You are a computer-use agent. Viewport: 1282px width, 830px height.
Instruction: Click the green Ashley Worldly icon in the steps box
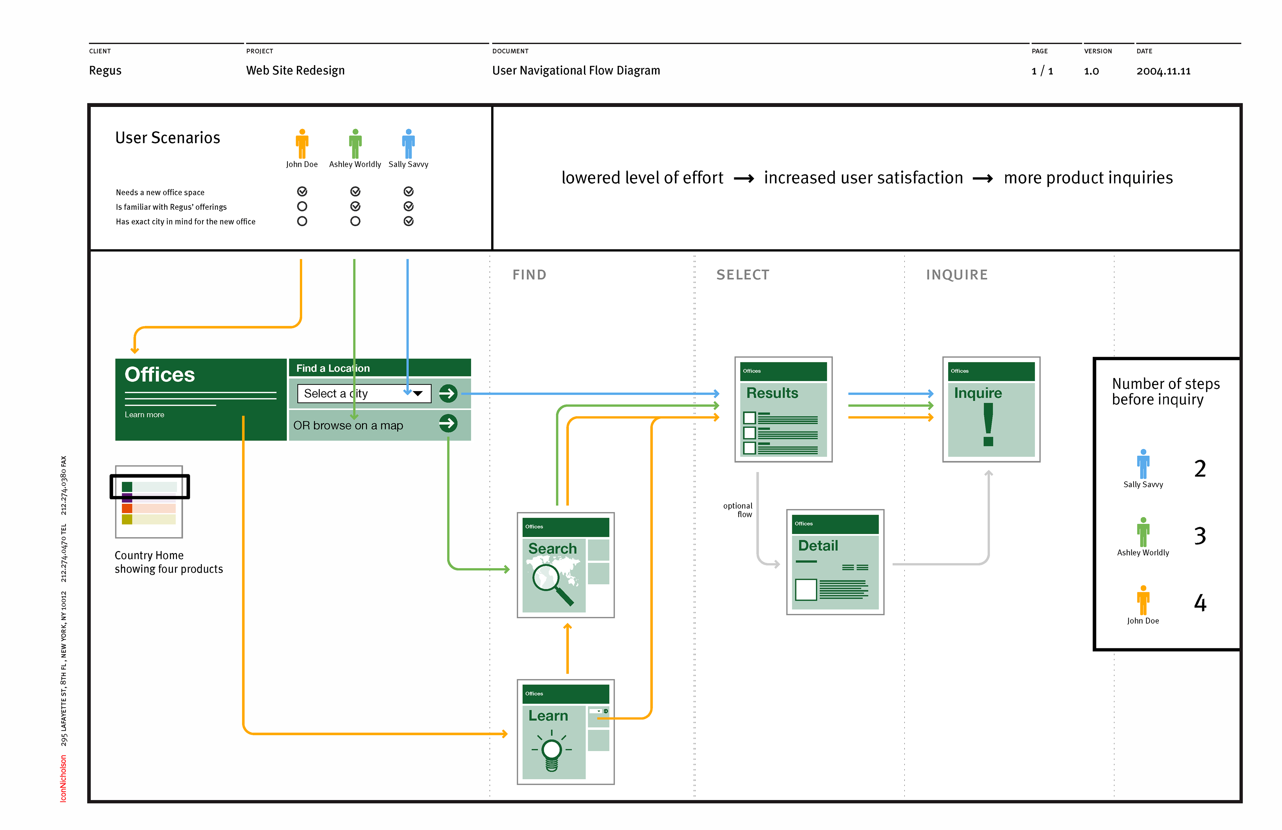tap(1143, 532)
